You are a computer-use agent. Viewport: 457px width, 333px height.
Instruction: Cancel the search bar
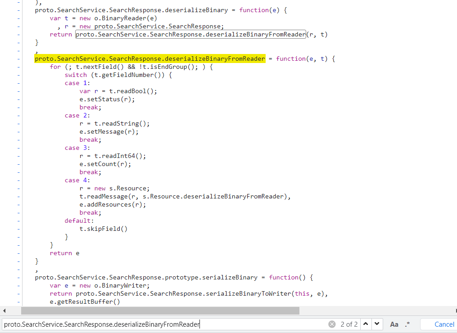click(x=444, y=324)
